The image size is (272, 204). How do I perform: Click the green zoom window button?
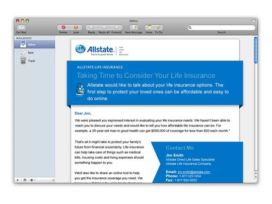tap(27, 21)
